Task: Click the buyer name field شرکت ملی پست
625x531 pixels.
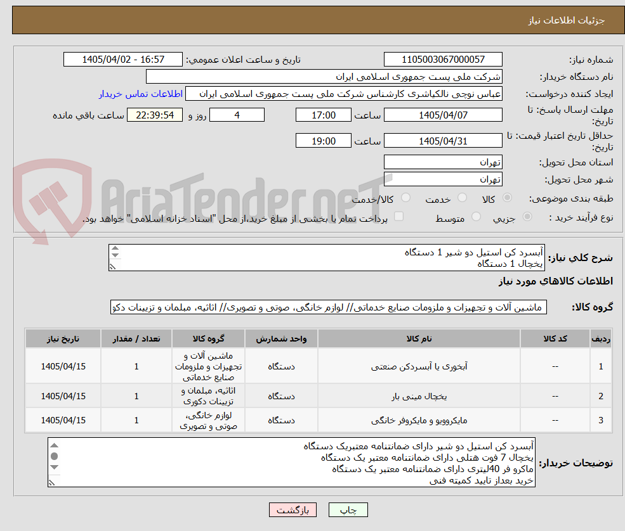Action: pyautogui.click(x=324, y=77)
